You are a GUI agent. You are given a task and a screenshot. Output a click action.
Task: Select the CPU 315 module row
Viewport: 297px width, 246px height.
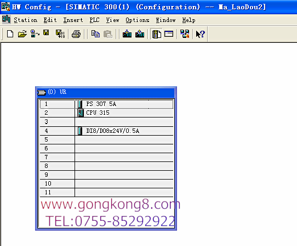[106, 113]
